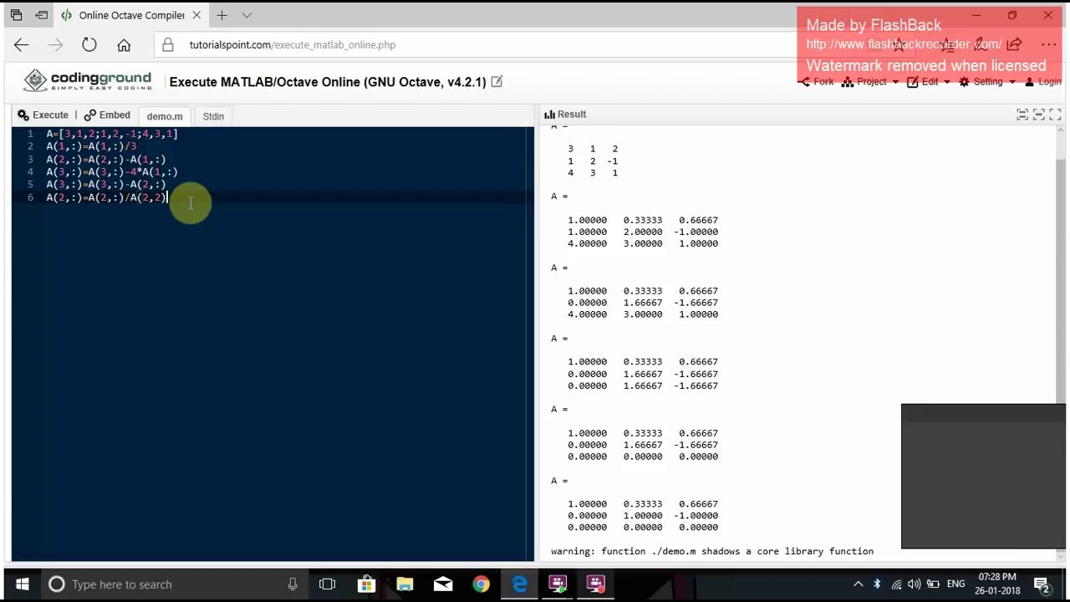This screenshot has height=602, width=1070.
Task: Click the first FlashBack recorder taskbar icon
Action: 558,584
